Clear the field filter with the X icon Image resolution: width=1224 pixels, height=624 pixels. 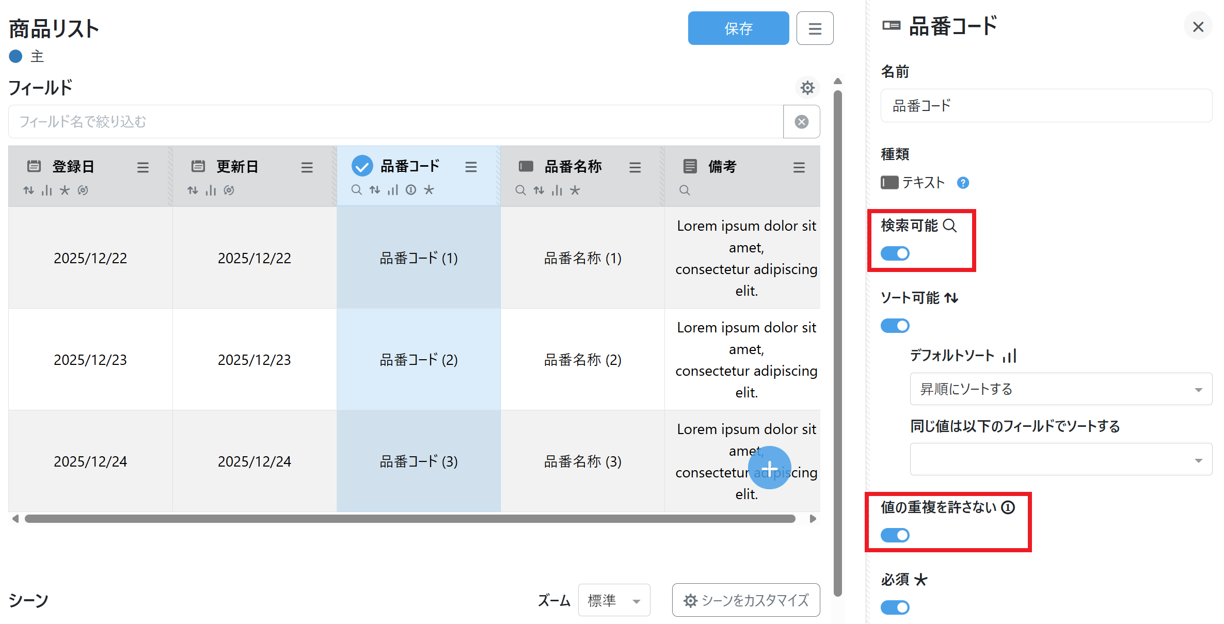click(801, 122)
